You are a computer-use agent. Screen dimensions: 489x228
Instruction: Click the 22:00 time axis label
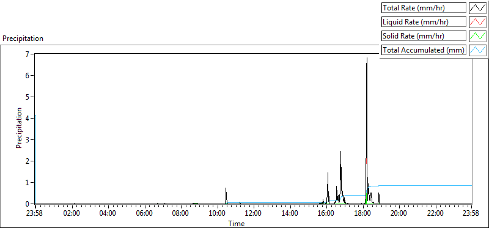[x=435, y=214]
